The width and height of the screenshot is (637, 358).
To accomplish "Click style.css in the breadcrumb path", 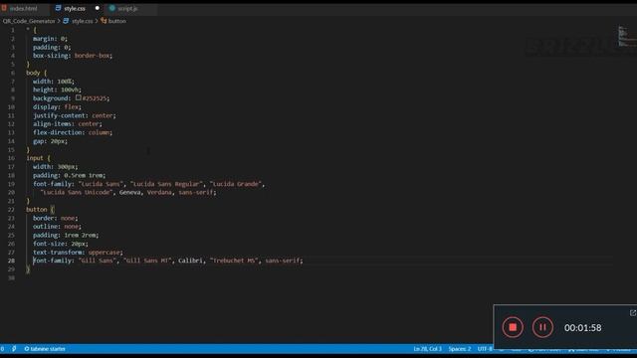I will tap(83, 21).
